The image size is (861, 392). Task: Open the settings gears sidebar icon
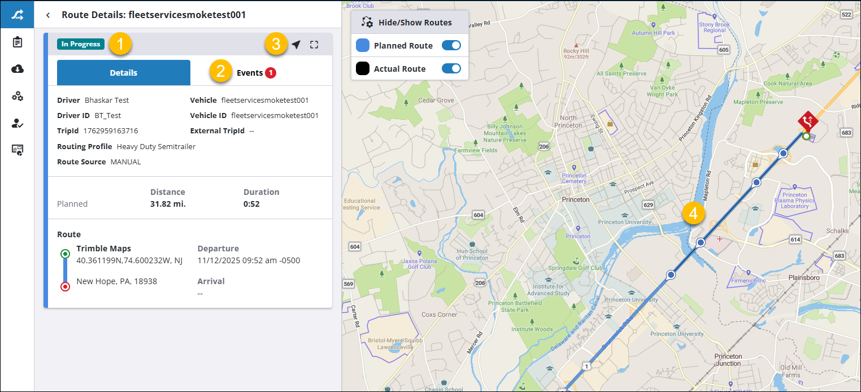(17, 96)
